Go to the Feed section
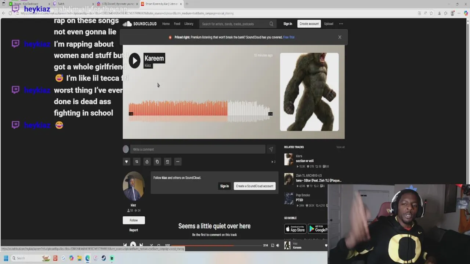Screen dimensions: 470x264 pos(177,24)
